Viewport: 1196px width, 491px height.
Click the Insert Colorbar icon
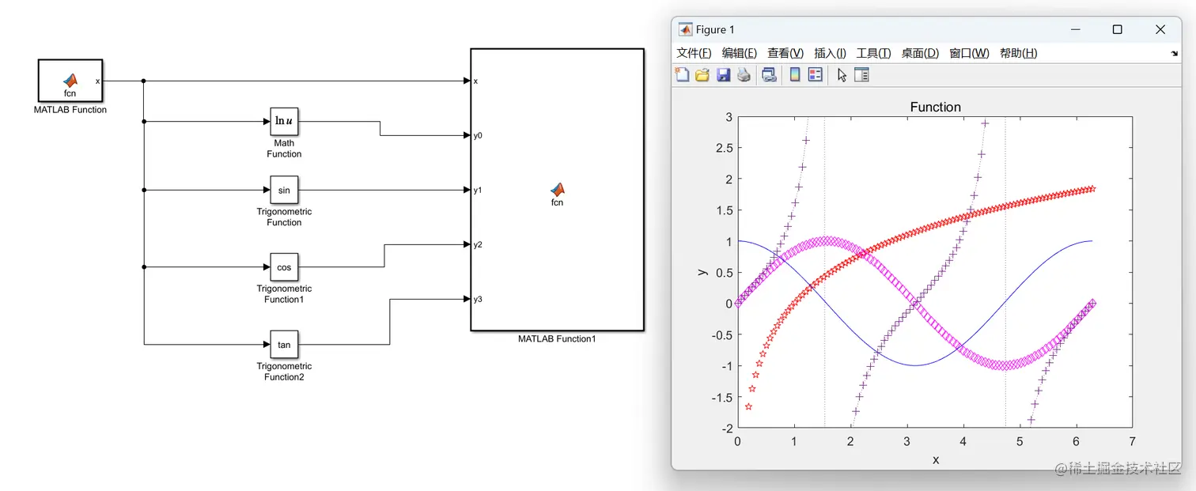(795, 75)
